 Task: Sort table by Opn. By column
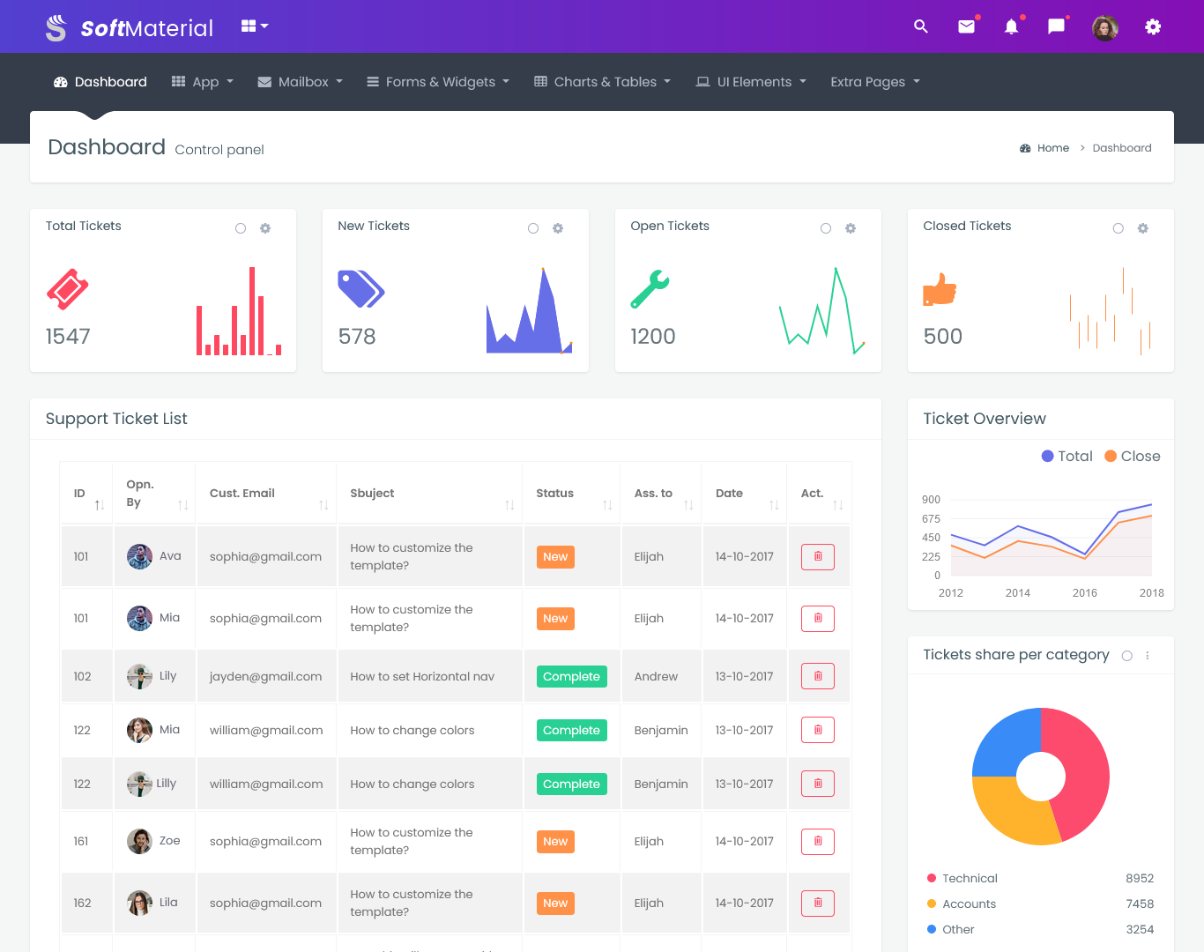point(154,494)
